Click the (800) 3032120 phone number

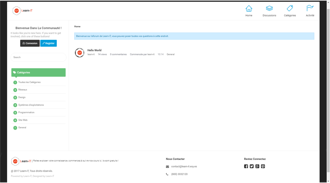coord(179,174)
